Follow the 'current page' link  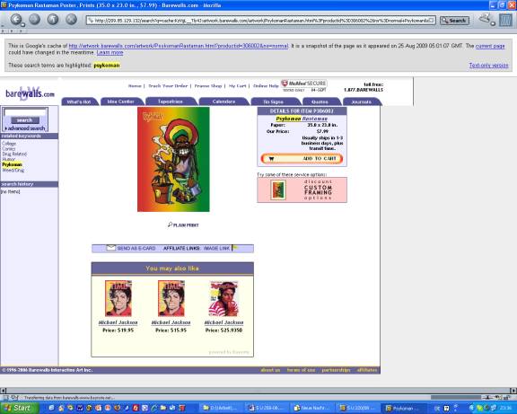pyautogui.click(x=490, y=46)
